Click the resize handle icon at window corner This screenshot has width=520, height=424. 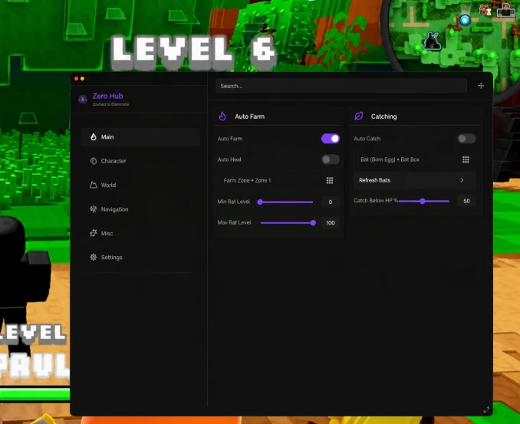point(486,409)
